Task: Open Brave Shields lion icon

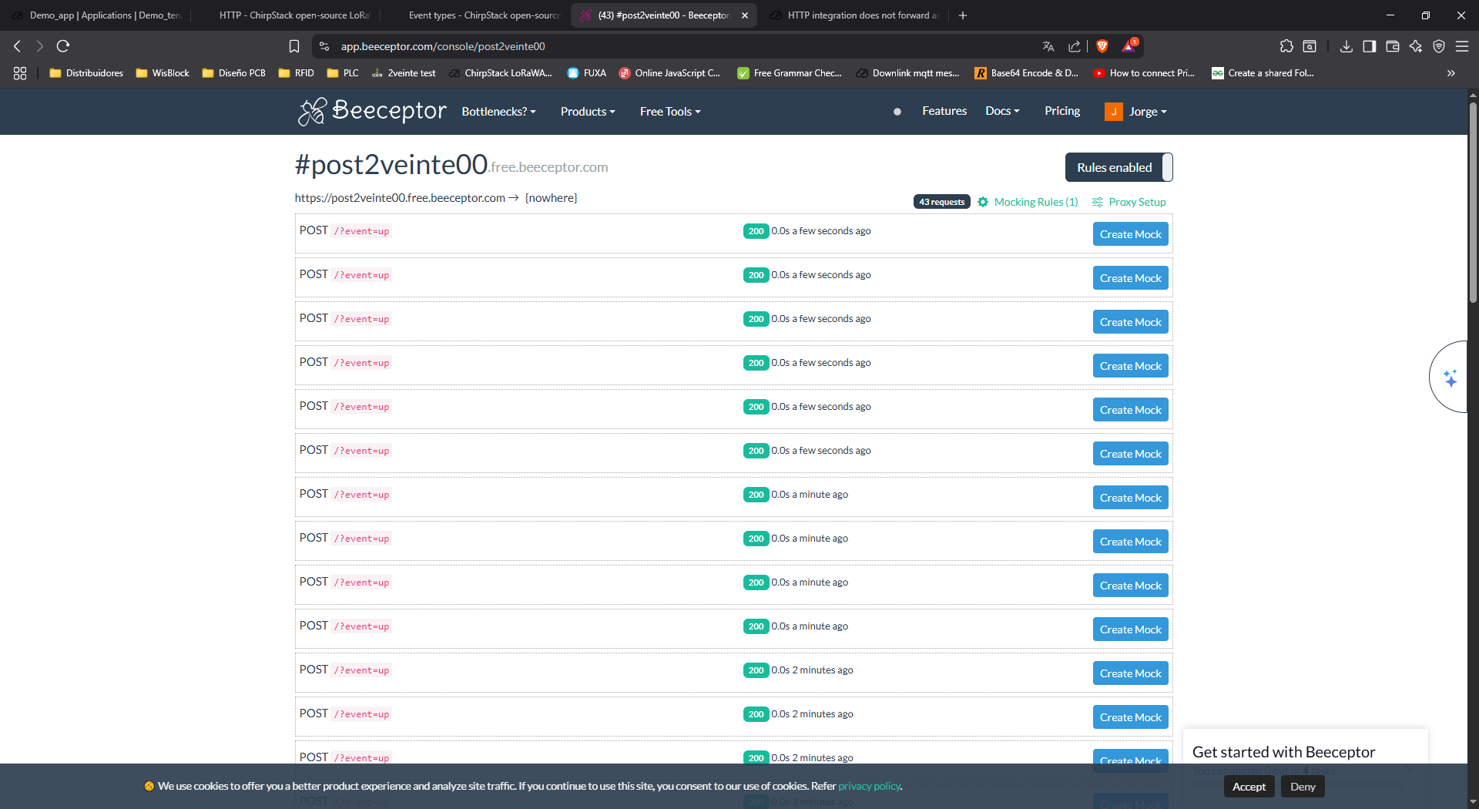Action: coord(1102,46)
